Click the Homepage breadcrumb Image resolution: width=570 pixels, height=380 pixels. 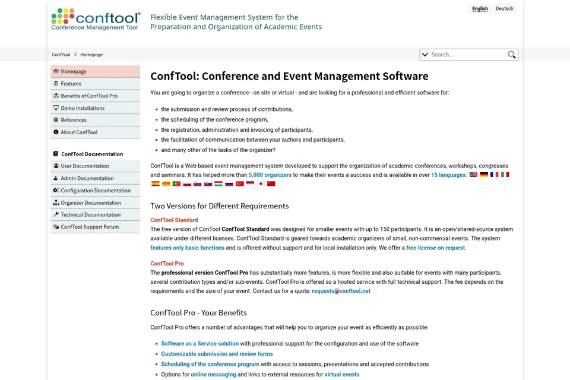click(x=91, y=55)
